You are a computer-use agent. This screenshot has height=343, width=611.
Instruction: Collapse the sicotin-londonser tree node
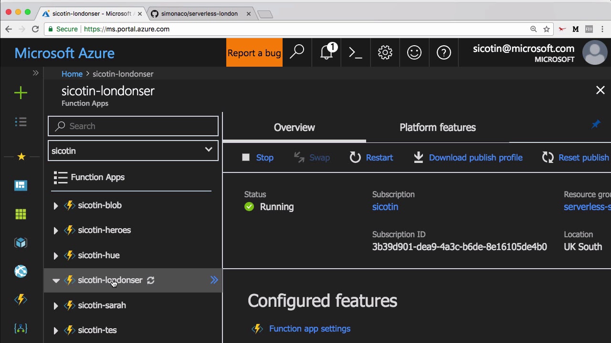coord(56,281)
